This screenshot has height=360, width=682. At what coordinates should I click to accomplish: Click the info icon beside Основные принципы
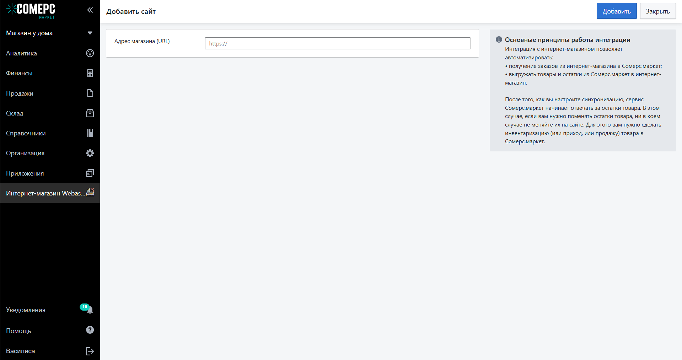click(x=499, y=39)
